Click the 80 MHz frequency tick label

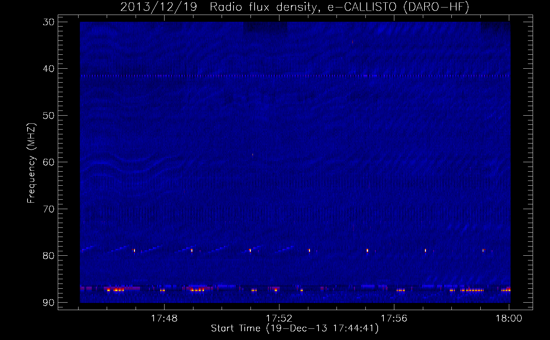[48, 255]
